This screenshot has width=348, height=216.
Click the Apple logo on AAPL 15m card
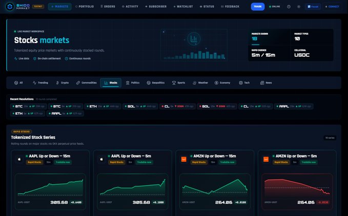tap(19, 159)
